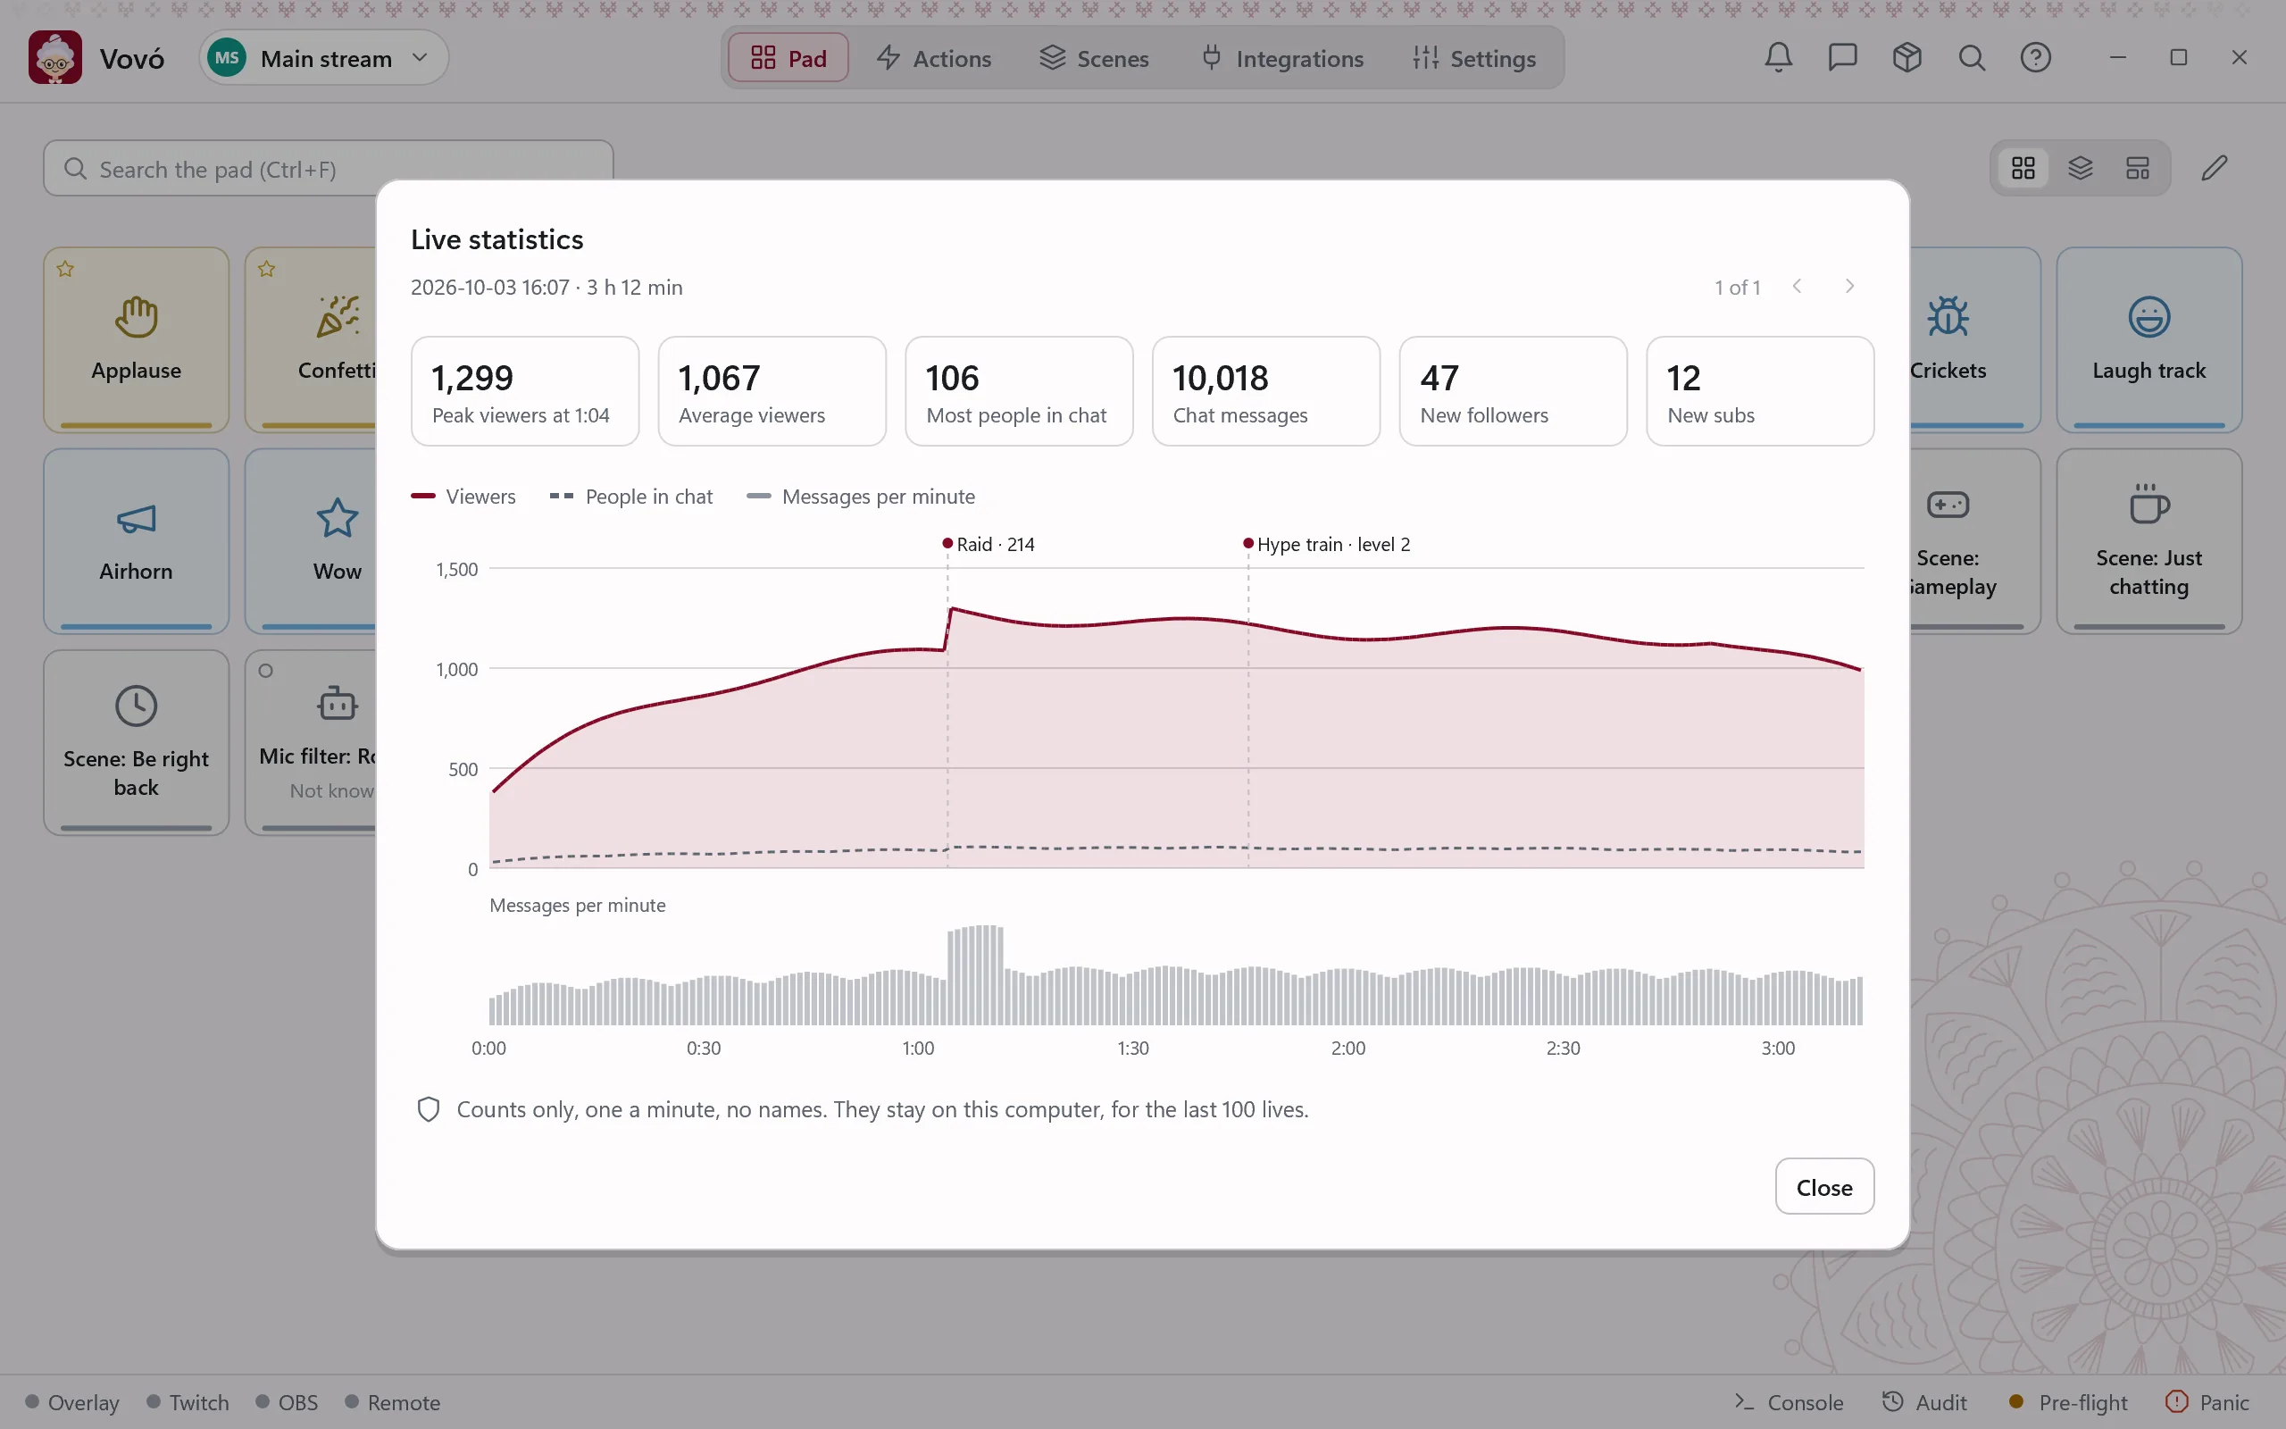Image resolution: width=2286 pixels, height=1429 pixels.
Task: Open the notifications bell
Action: [x=1778, y=58]
